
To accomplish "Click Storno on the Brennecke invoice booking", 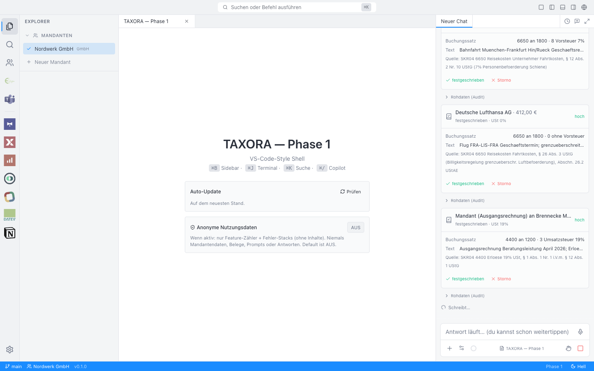I will [501, 279].
